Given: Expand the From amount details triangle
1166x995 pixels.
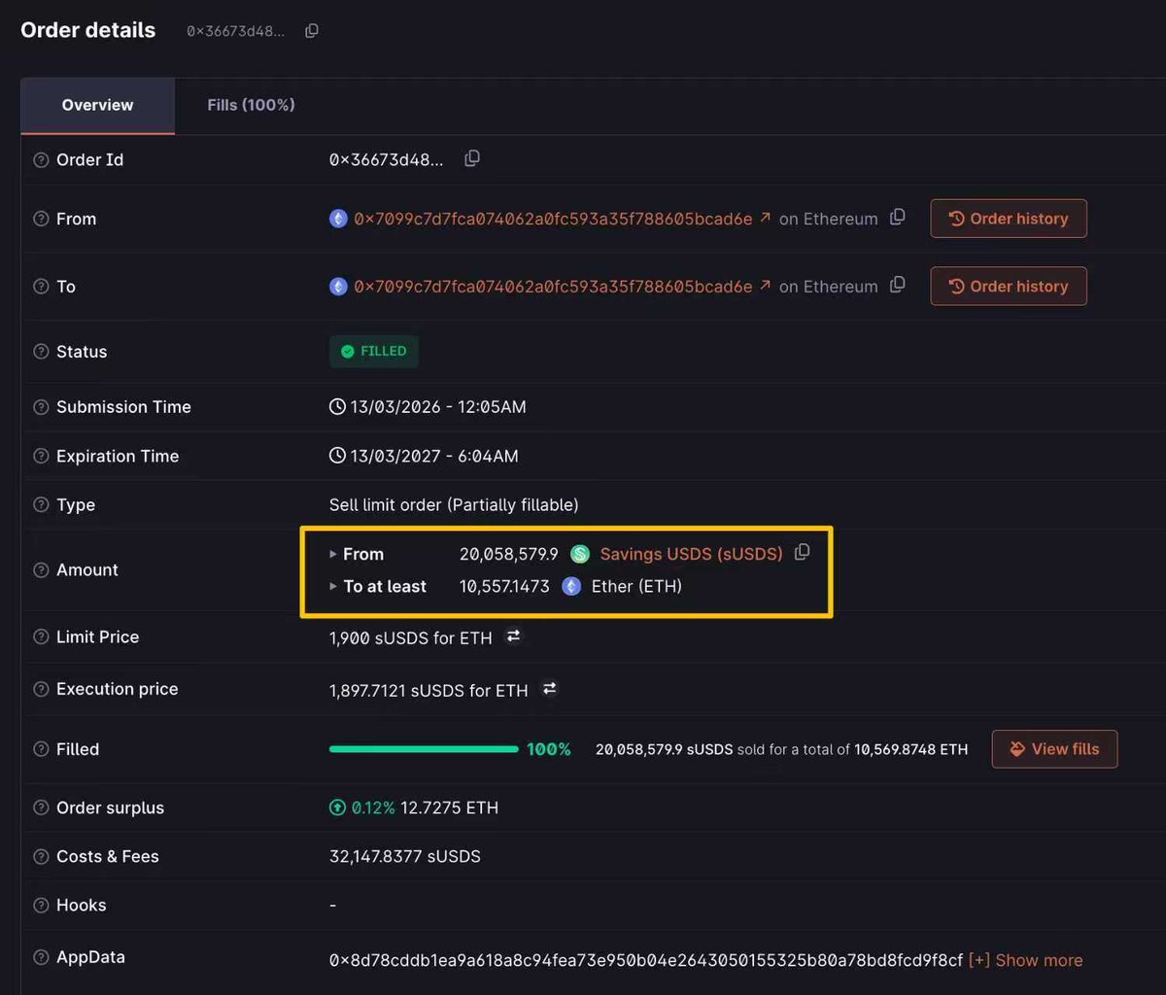Looking at the screenshot, I should click(x=333, y=554).
